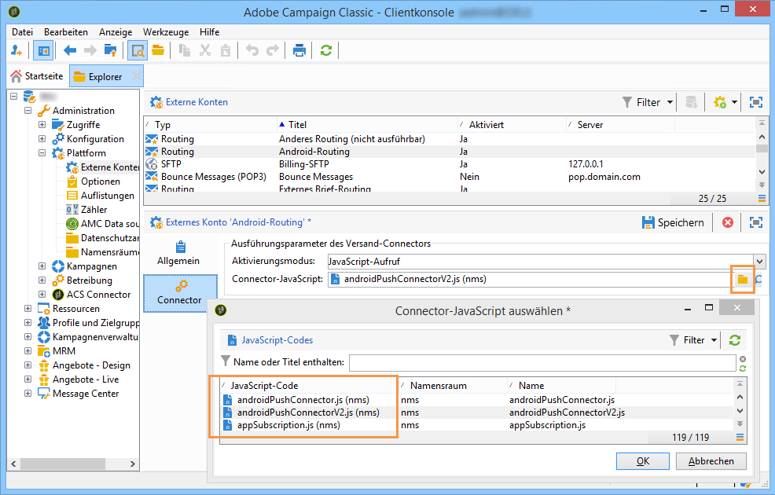This screenshot has width=775, height=495.
Task: Select the Billing-SFTP row
Action: coord(450,164)
